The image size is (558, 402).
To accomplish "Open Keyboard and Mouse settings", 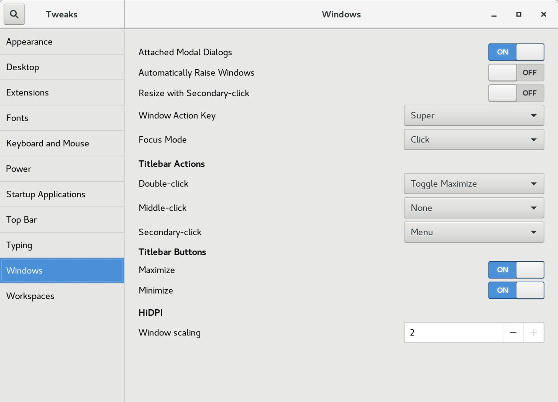I will 62,143.
